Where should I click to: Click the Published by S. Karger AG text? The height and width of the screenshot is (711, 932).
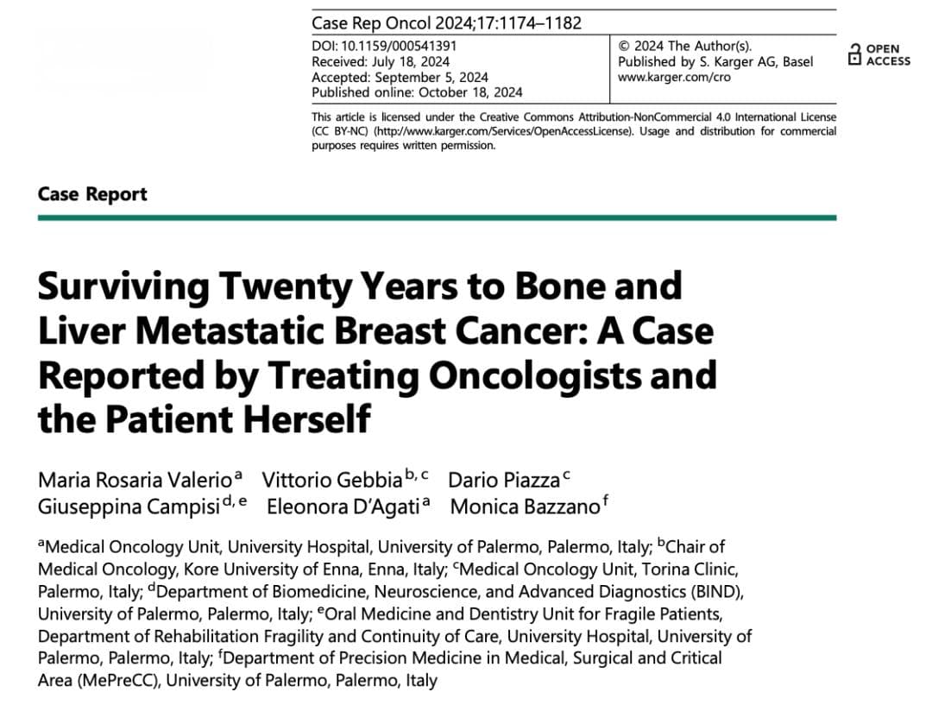715,62
